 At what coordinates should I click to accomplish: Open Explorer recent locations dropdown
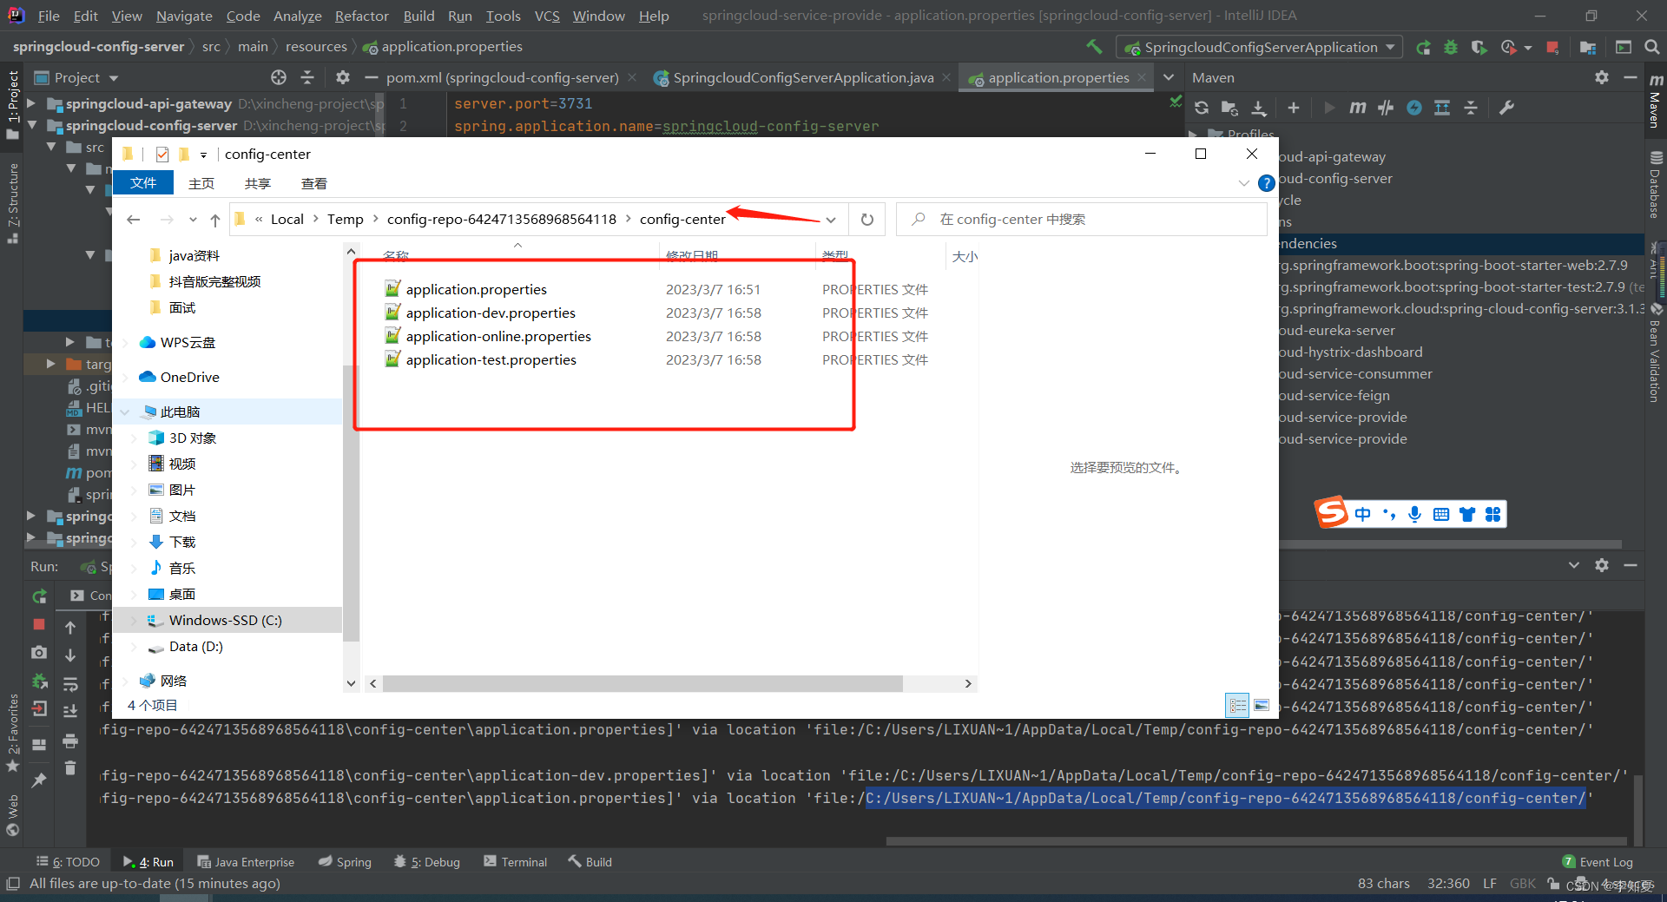click(x=193, y=220)
